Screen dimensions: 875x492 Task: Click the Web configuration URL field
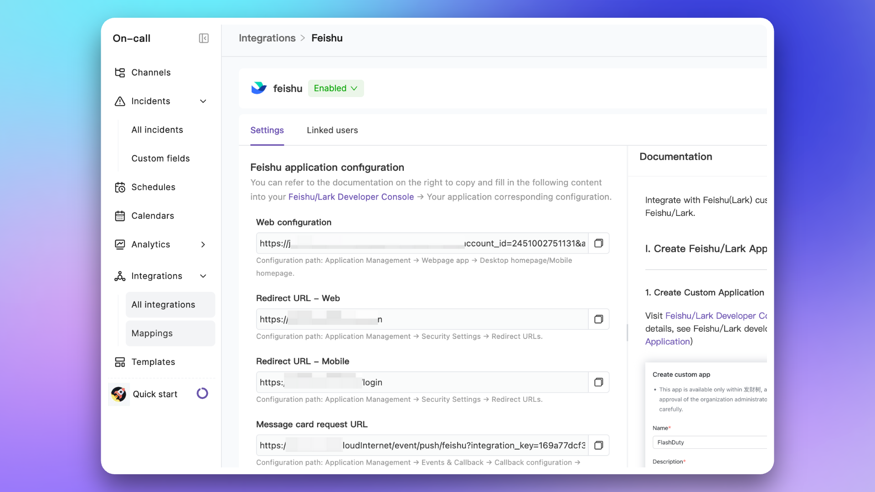[x=422, y=243]
